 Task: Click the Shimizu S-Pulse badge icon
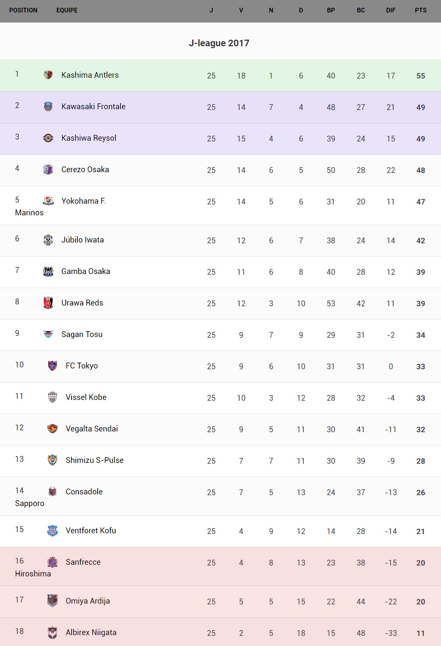click(52, 460)
